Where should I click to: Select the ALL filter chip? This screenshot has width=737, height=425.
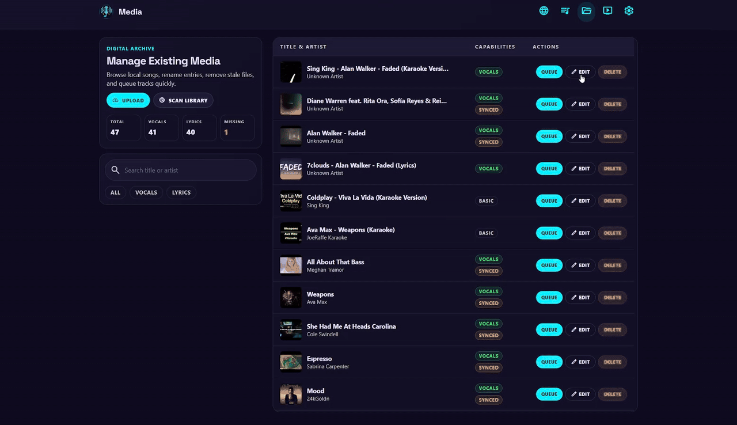(x=115, y=192)
